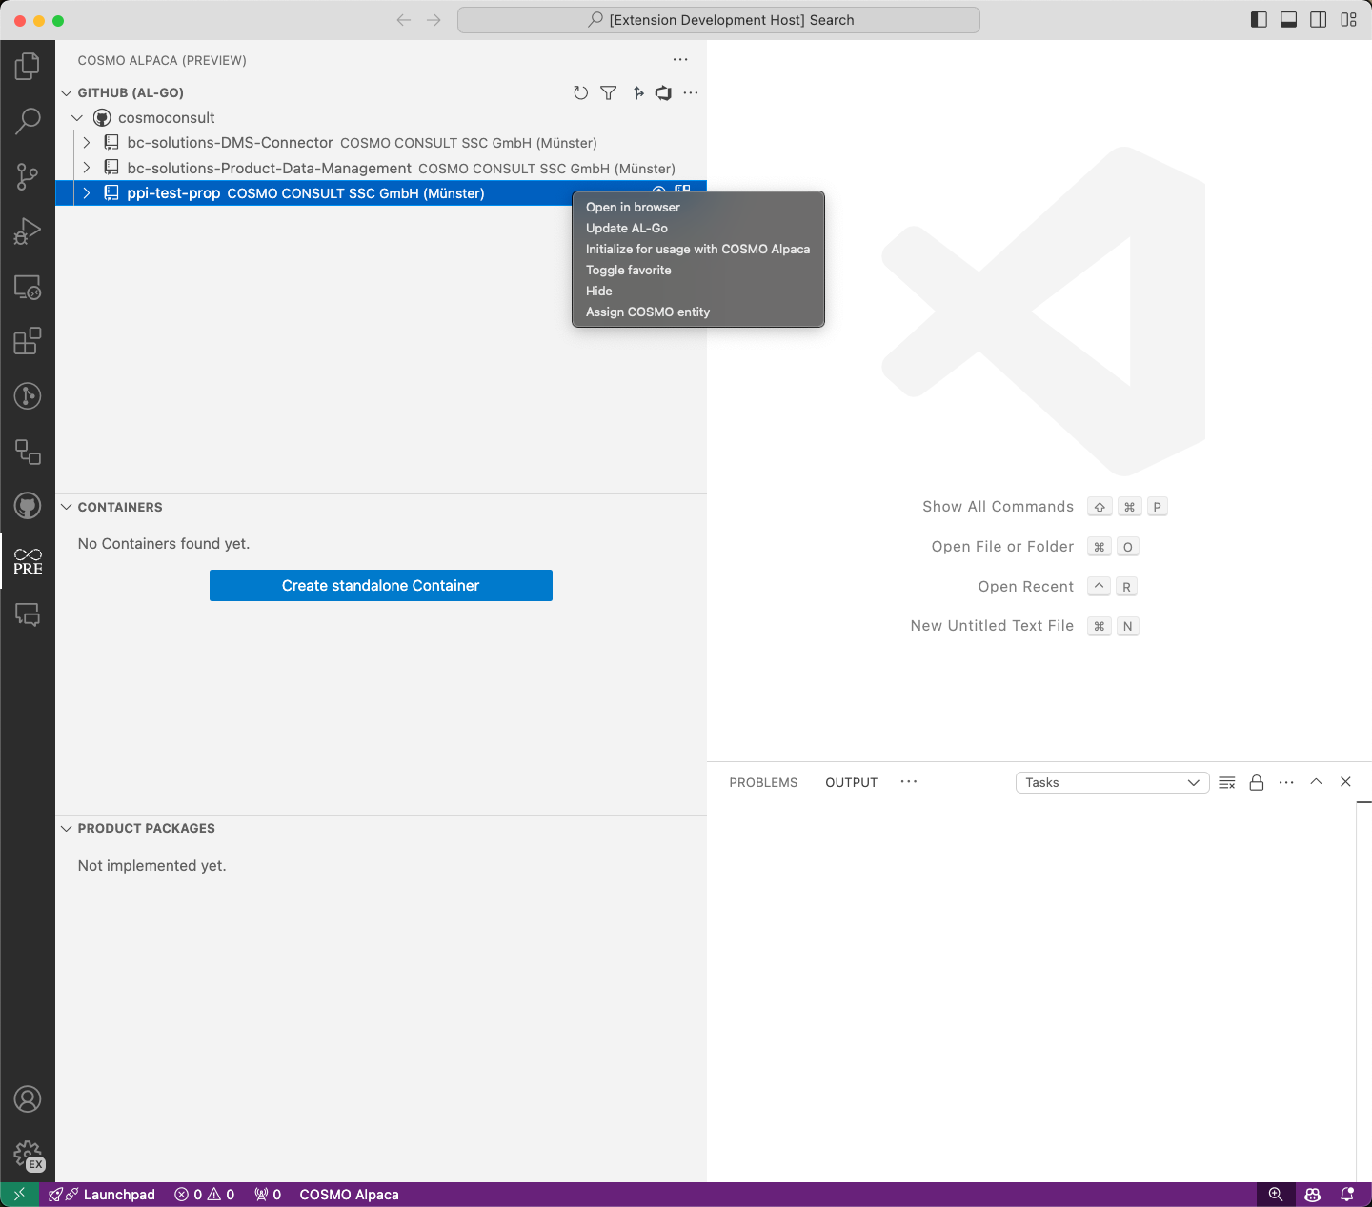The width and height of the screenshot is (1372, 1207).
Task: Refresh the GitHub (AL-Go) repository list
Action: click(x=580, y=92)
